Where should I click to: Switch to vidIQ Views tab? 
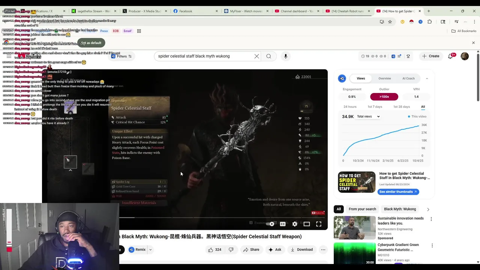(x=361, y=78)
